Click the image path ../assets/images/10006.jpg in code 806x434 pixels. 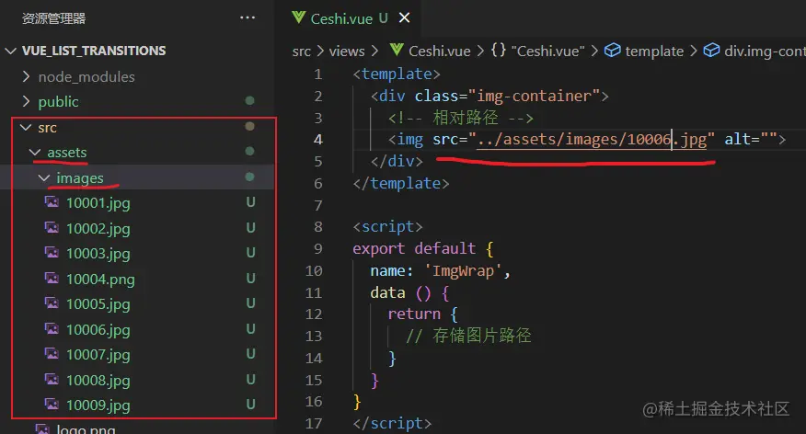(x=592, y=140)
